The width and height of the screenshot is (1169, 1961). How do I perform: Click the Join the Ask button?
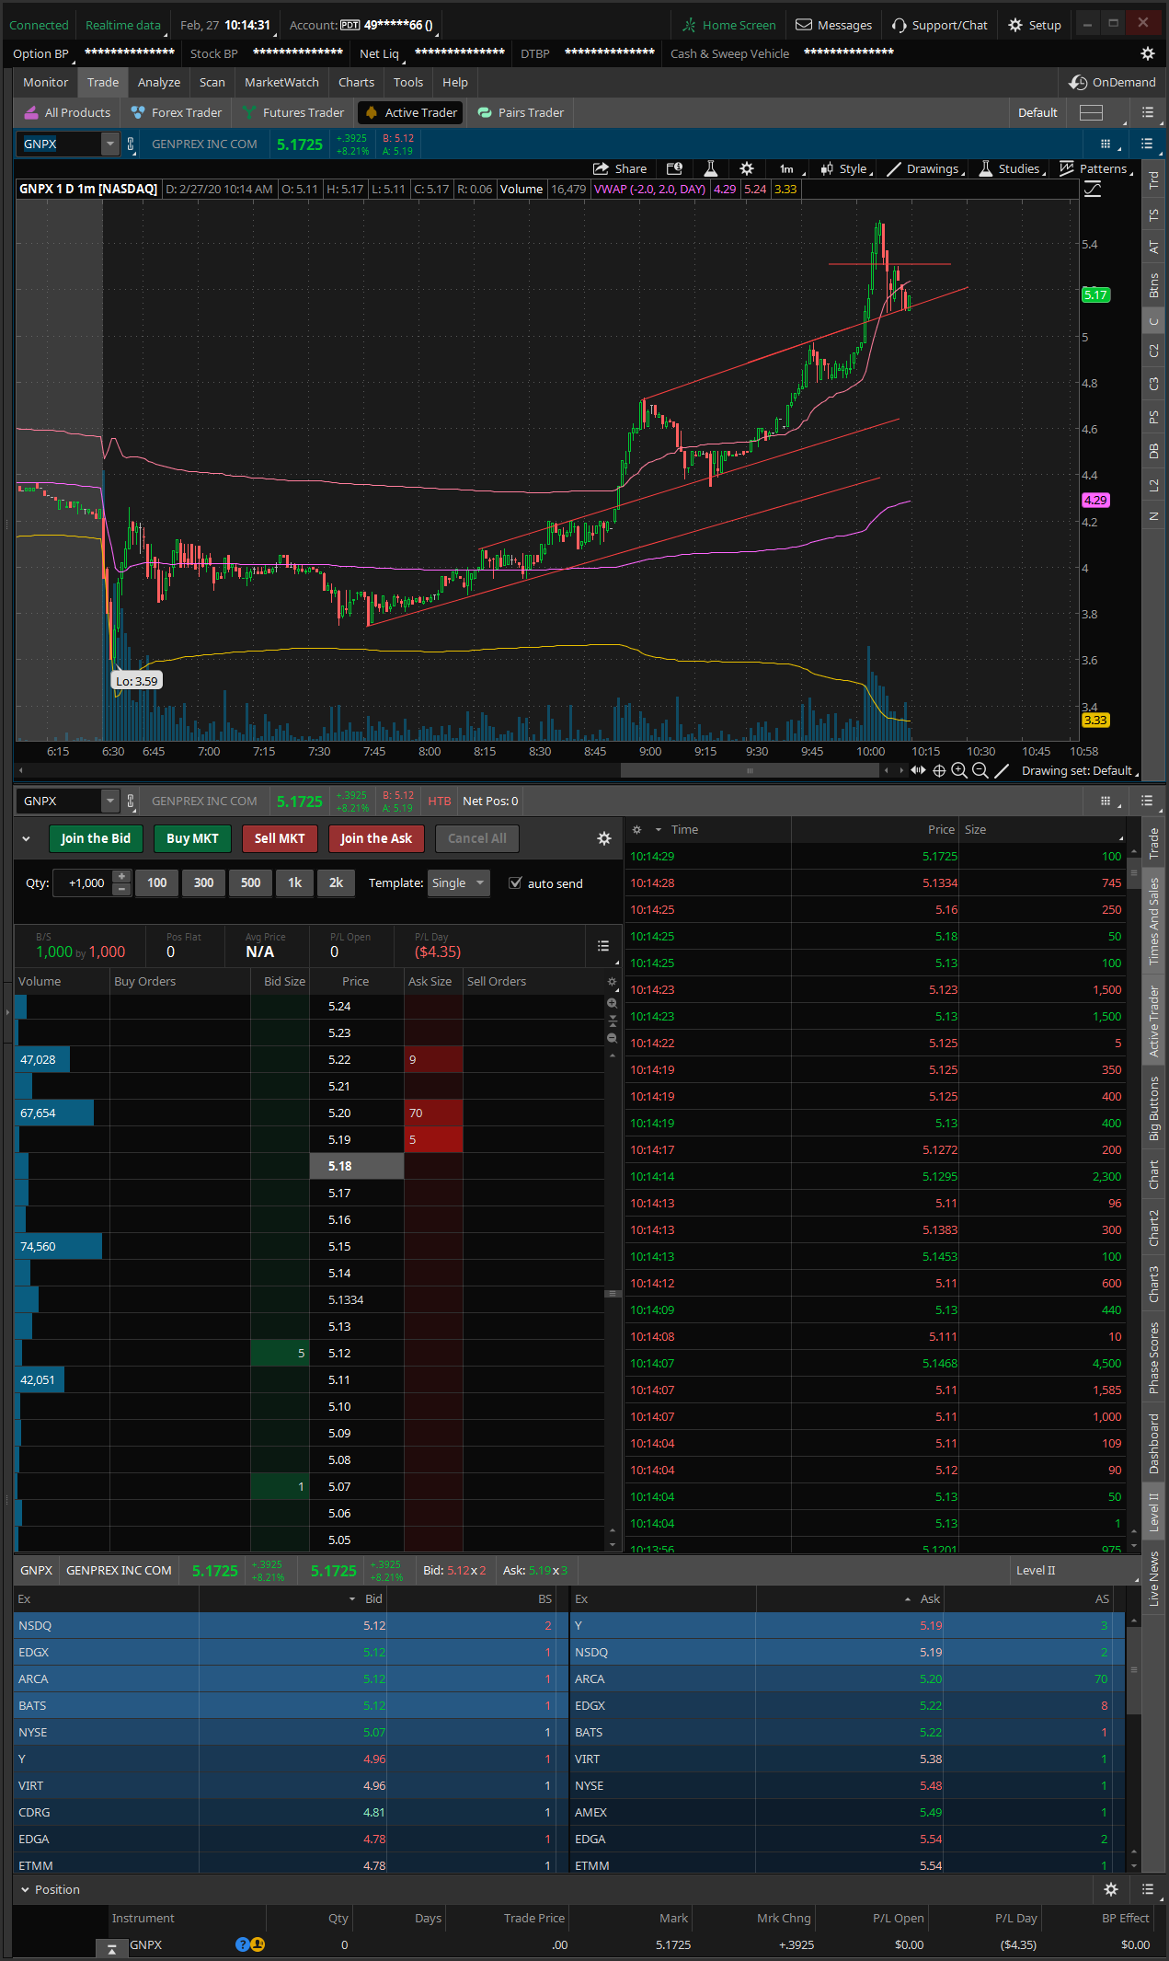(x=376, y=838)
